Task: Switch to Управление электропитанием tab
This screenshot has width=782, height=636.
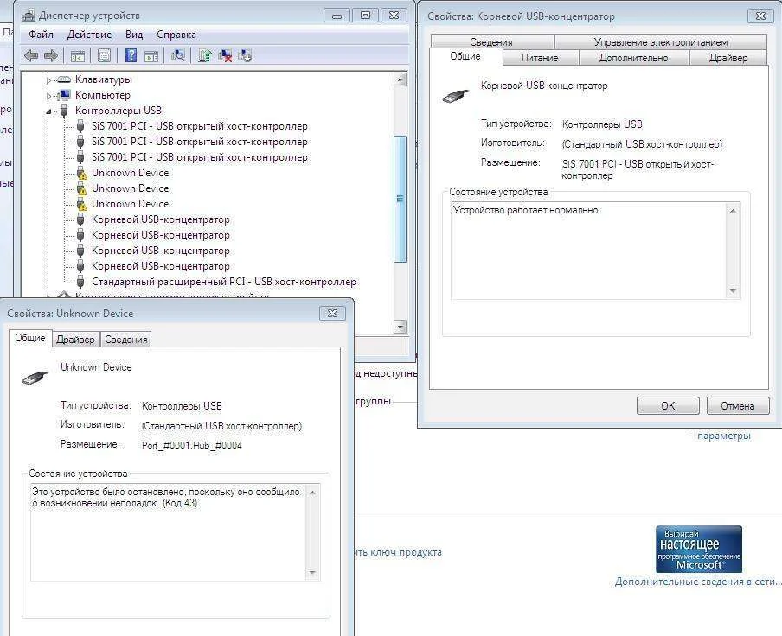Action: (x=660, y=41)
